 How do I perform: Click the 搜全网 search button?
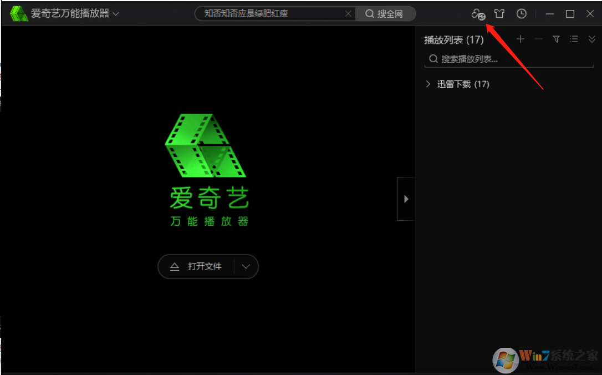coord(385,14)
